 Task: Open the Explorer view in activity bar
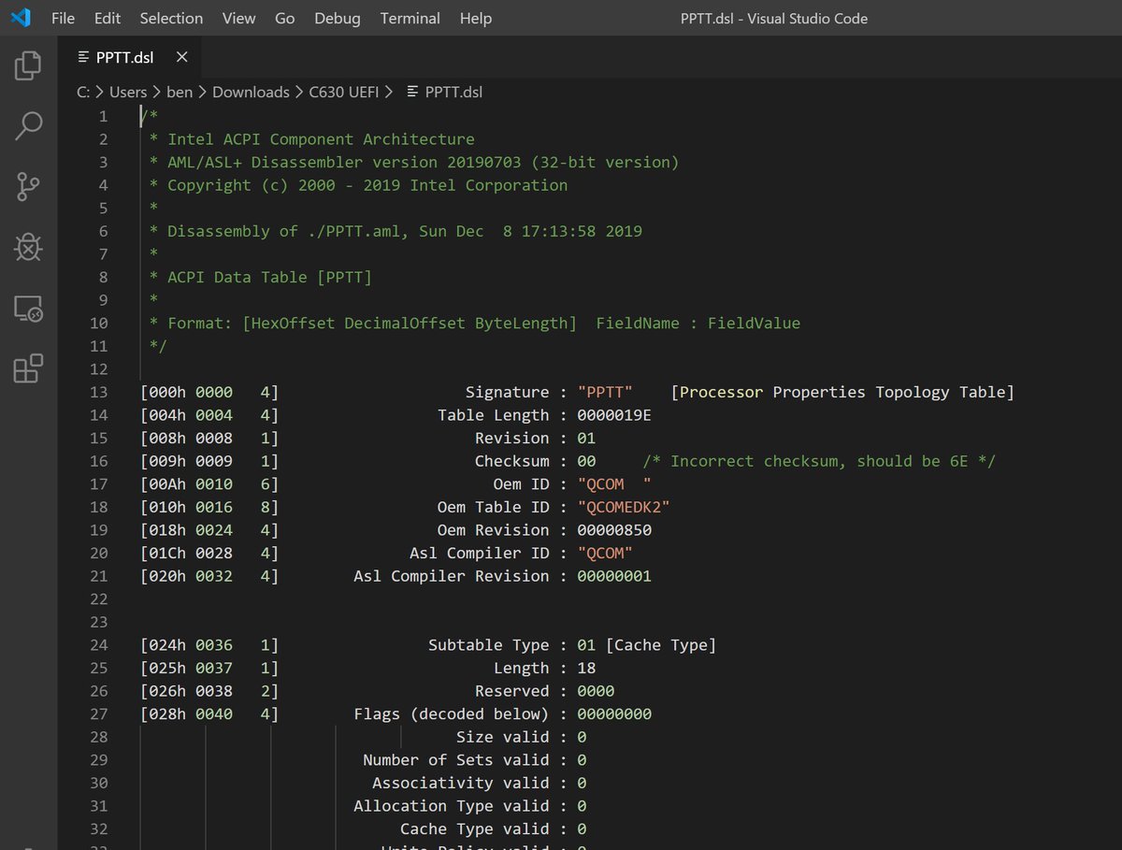28,65
